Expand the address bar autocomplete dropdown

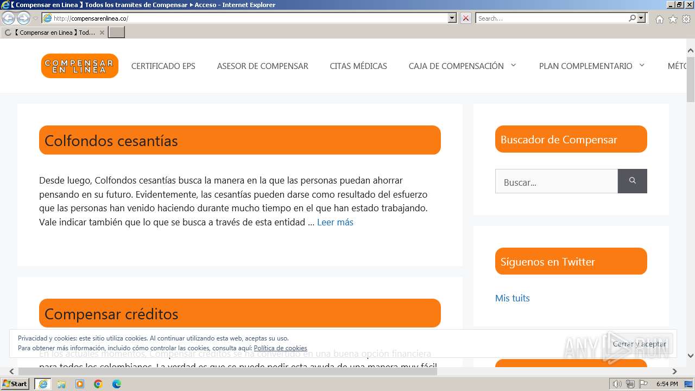[452, 18]
